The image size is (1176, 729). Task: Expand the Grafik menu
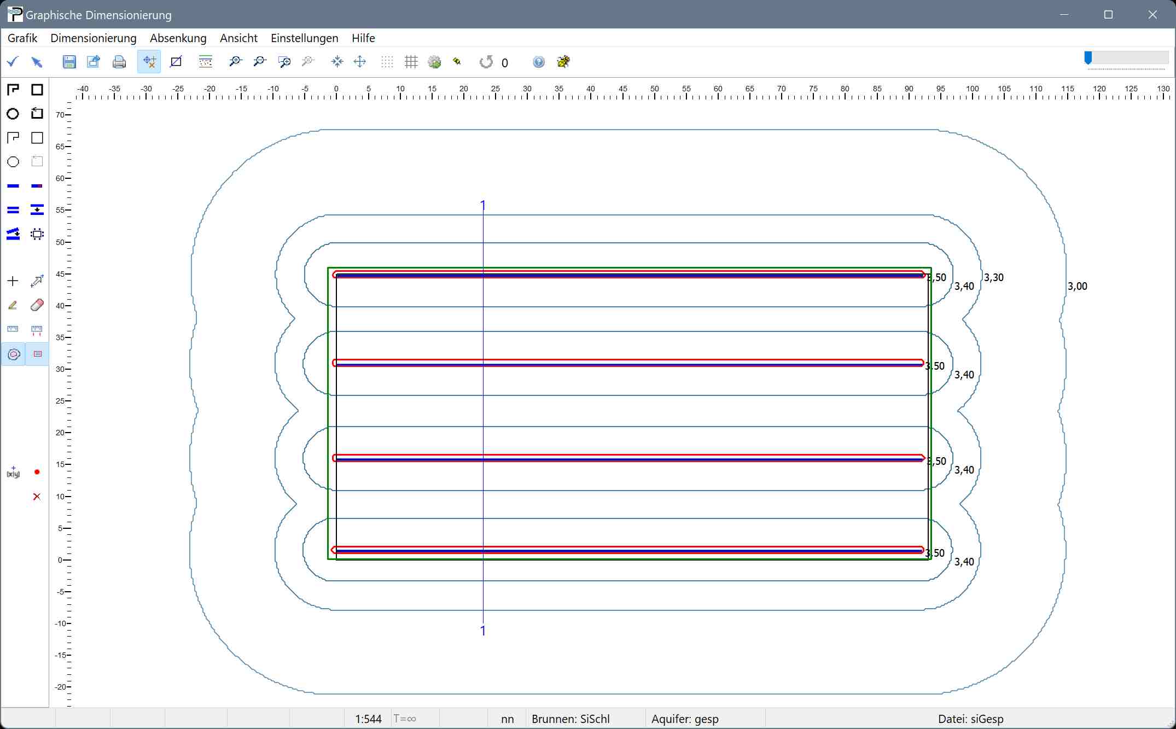point(22,38)
